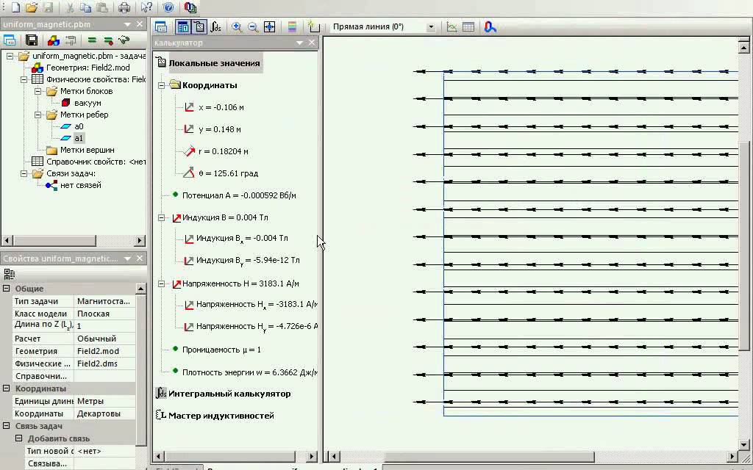
Task: Click Плотность энергии w row
Action: coord(249,372)
